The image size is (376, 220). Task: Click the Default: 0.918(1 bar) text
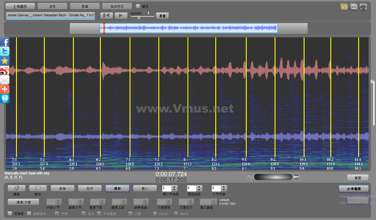point(227,202)
